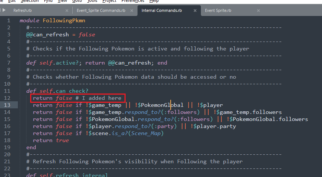Open the Event_Sprite Commands.rb tab
This screenshot has width=322, height=177.
(x=101, y=10)
